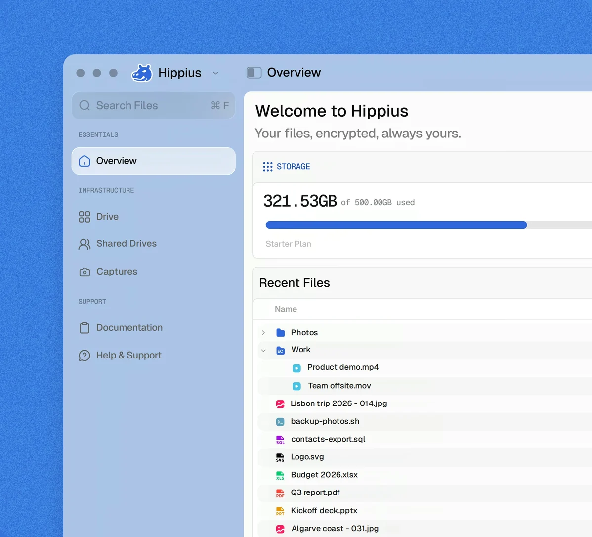Open Documentation in the sidebar
Screen dimensions: 592x537
coord(129,328)
